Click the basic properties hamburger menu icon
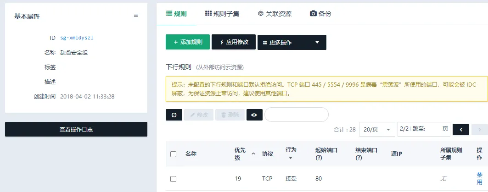 pos(136,16)
